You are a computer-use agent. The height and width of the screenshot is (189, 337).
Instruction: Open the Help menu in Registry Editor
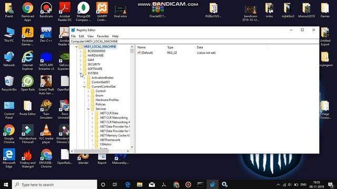click(x=115, y=36)
